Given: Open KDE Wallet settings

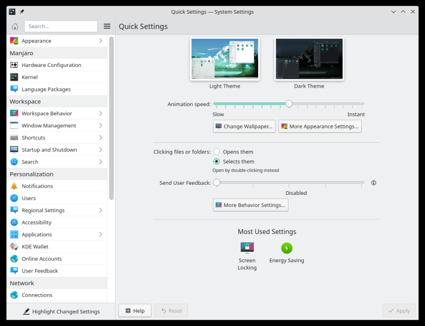Looking at the screenshot, I should (x=35, y=246).
